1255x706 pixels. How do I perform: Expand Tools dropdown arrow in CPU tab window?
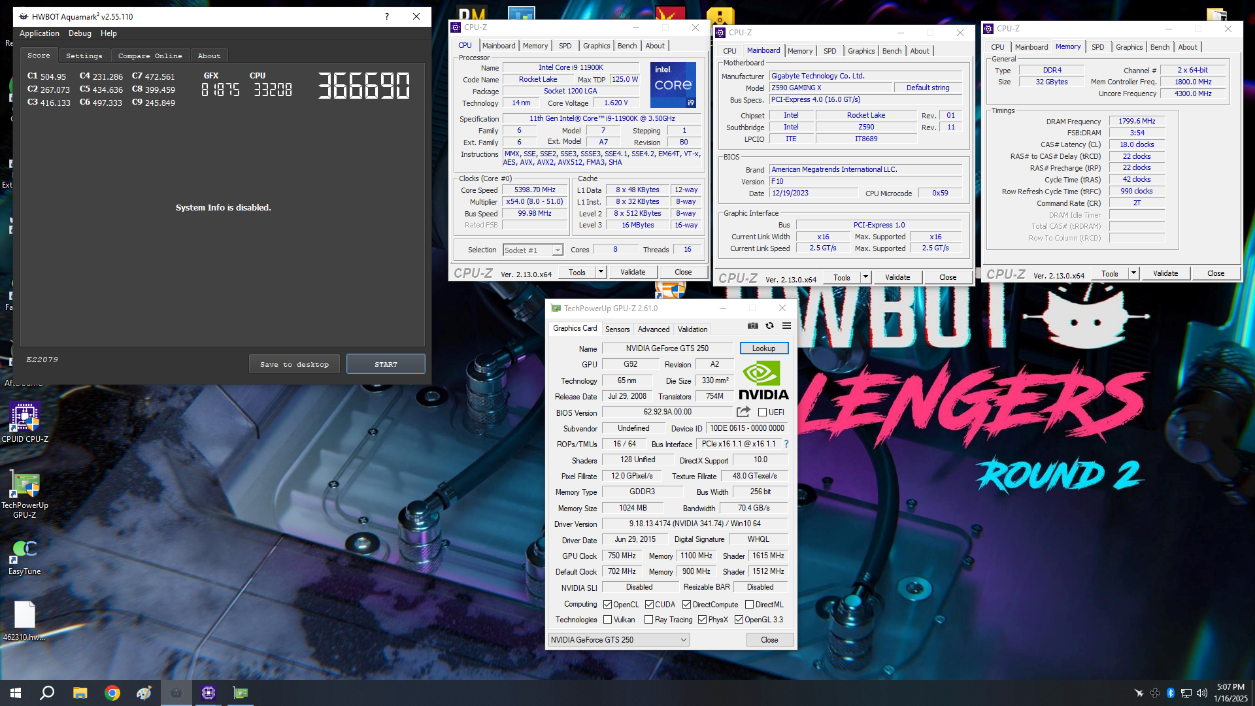pyautogui.click(x=601, y=272)
